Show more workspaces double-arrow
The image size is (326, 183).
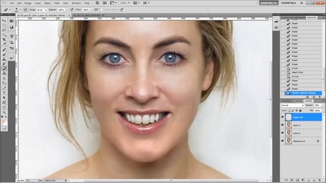click(302, 3)
